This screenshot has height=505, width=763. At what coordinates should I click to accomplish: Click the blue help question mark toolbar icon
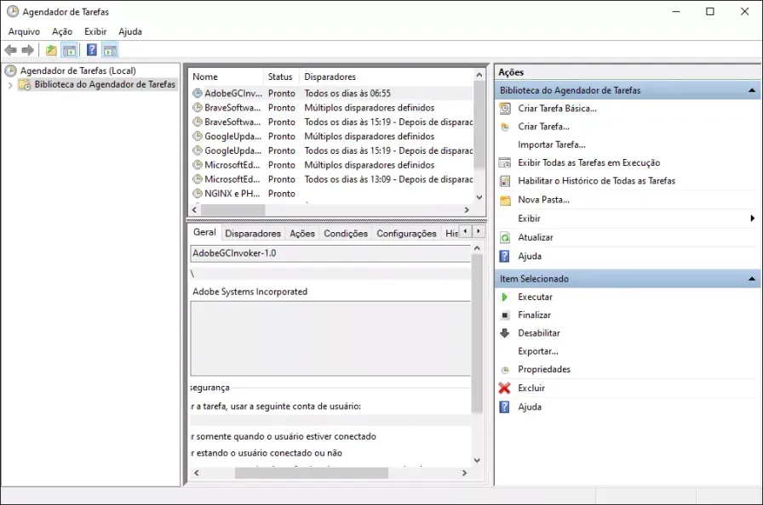pos(91,50)
